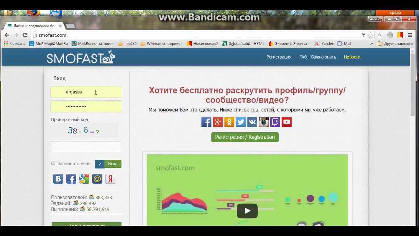Open the Сервисы apps bookmark
Viewport: 419px width, 236px height.
pyautogui.click(x=14, y=44)
